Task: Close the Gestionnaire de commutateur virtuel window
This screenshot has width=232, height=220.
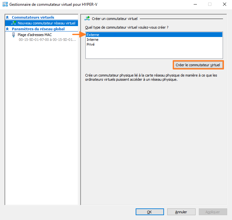Action: tap(224, 5)
